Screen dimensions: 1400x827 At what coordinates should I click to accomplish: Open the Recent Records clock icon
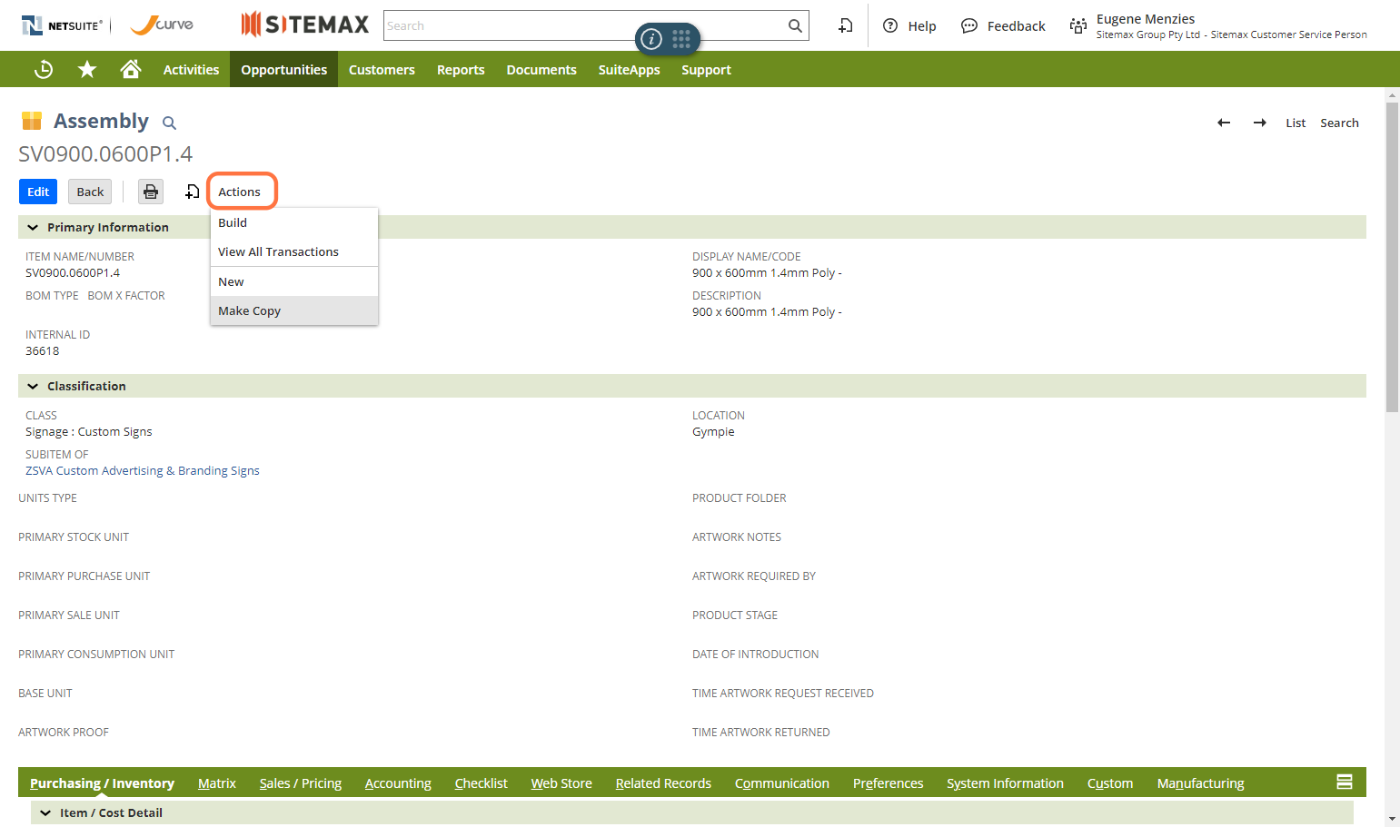(x=44, y=69)
